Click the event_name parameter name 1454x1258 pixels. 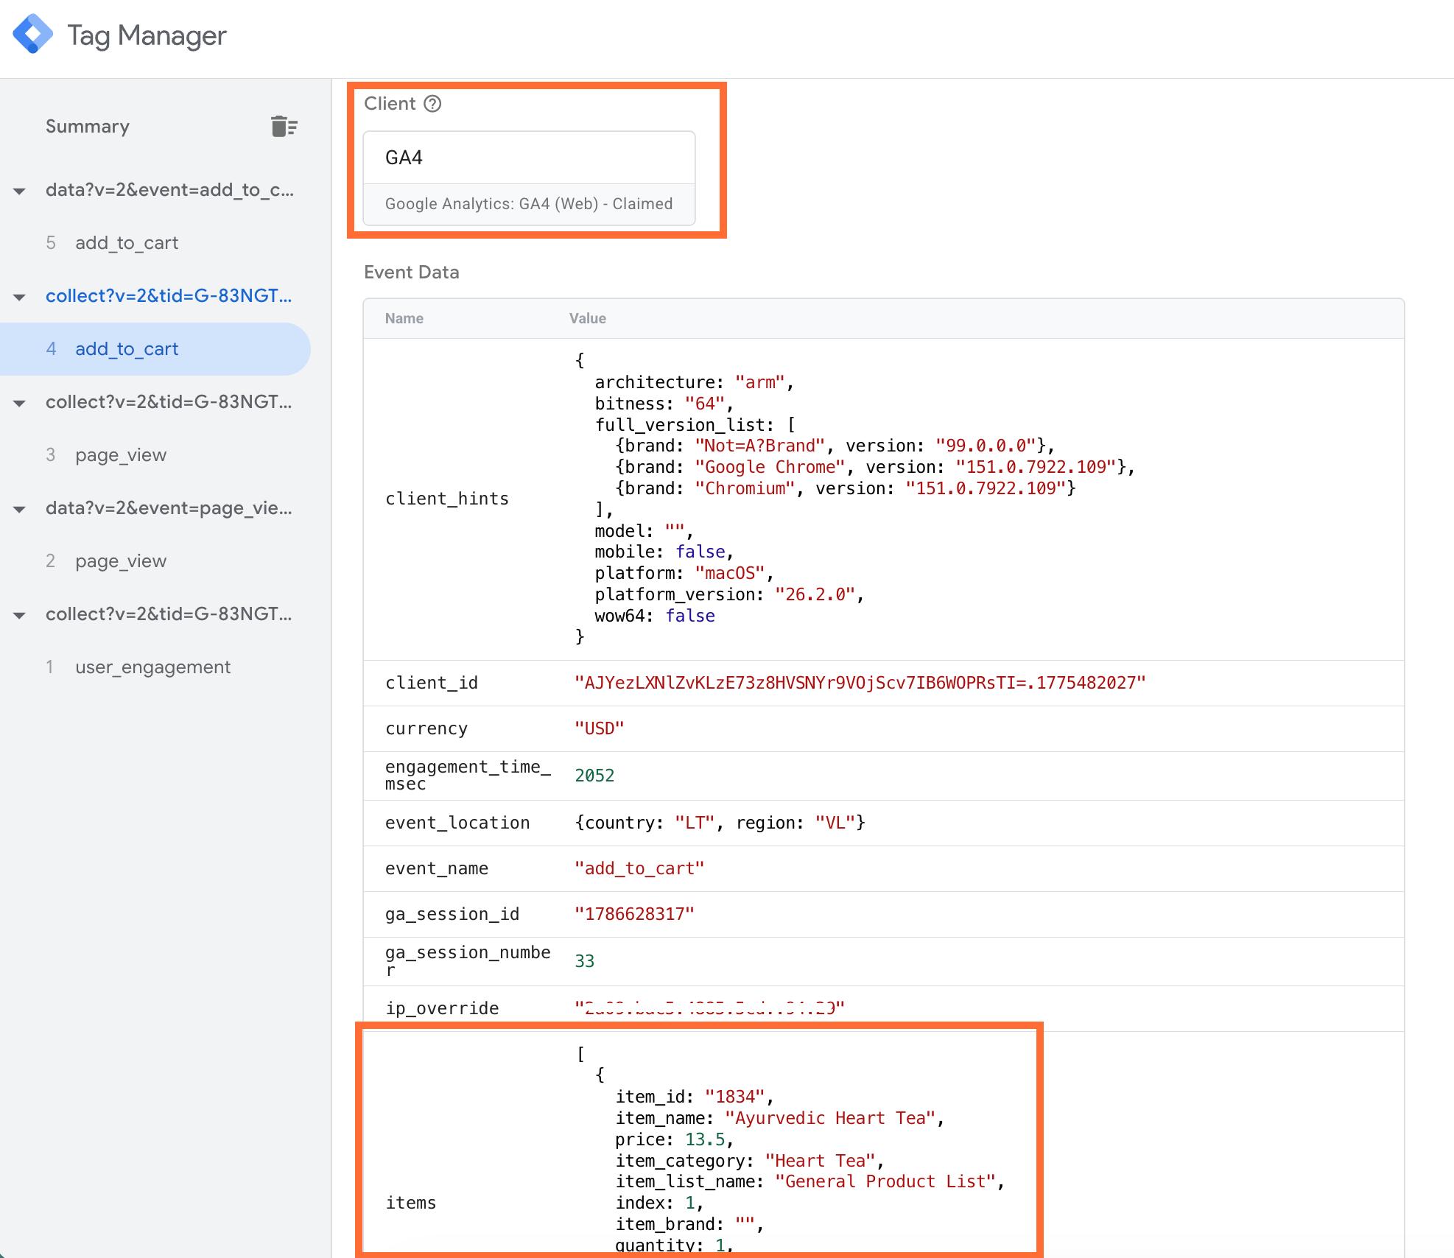437,868
